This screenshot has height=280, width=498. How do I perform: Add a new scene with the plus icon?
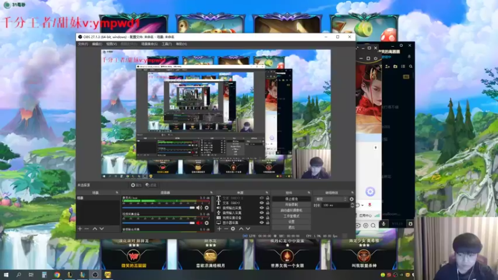tap(80, 228)
